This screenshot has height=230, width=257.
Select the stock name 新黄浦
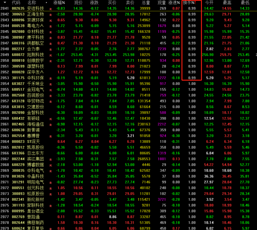click(x=33, y=130)
